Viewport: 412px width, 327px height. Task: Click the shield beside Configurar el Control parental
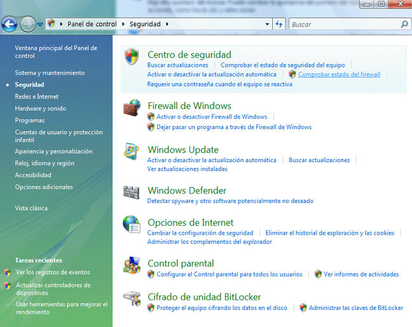pyautogui.click(x=151, y=274)
